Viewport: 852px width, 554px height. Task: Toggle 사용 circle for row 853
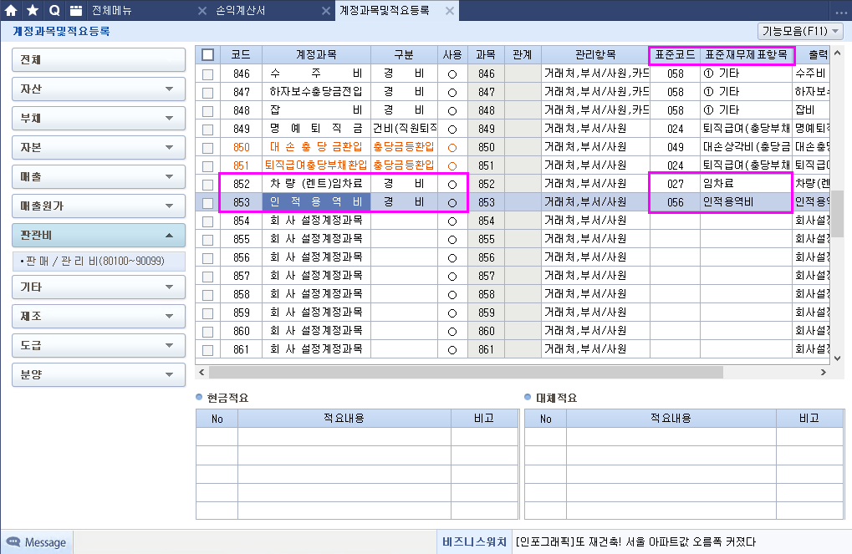(x=452, y=203)
